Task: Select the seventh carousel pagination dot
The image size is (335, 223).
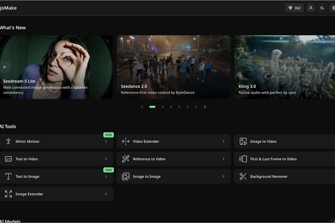Action: [196, 107]
